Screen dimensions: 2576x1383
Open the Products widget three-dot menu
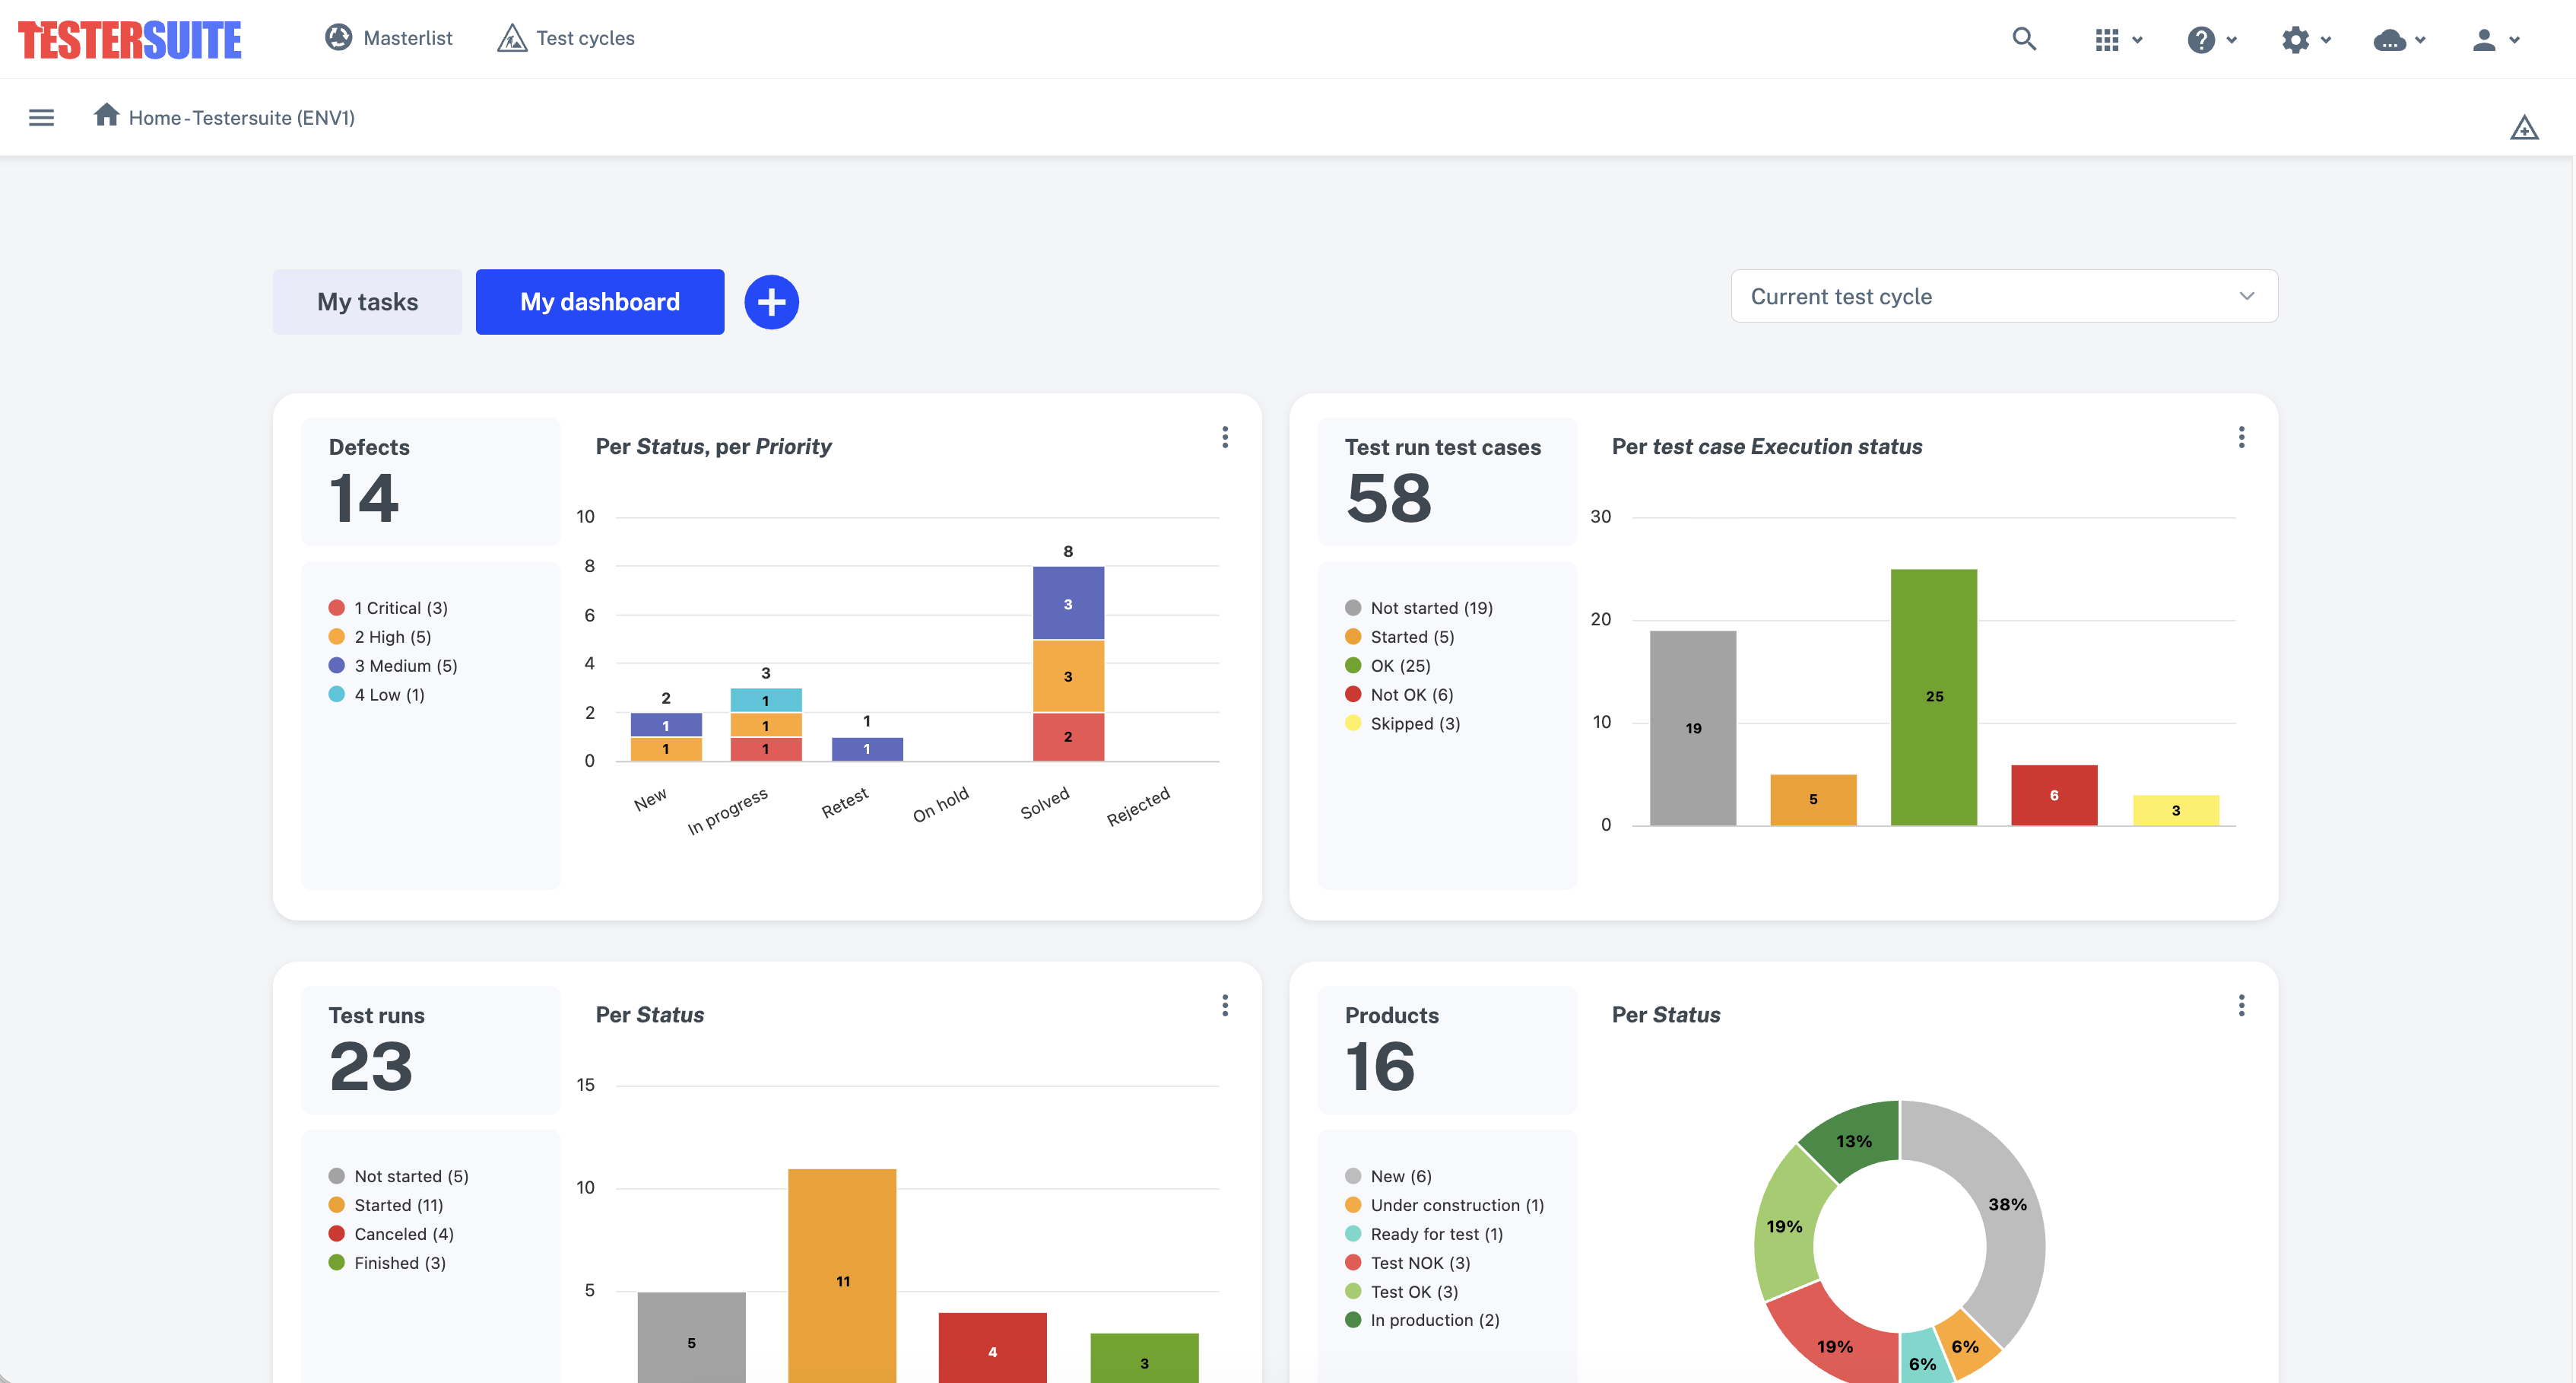click(2241, 1006)
